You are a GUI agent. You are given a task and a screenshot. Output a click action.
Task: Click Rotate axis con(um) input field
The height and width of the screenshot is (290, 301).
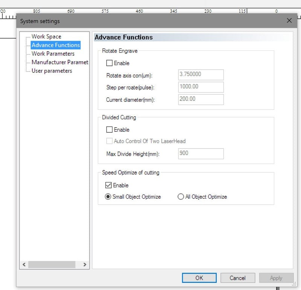201,74
